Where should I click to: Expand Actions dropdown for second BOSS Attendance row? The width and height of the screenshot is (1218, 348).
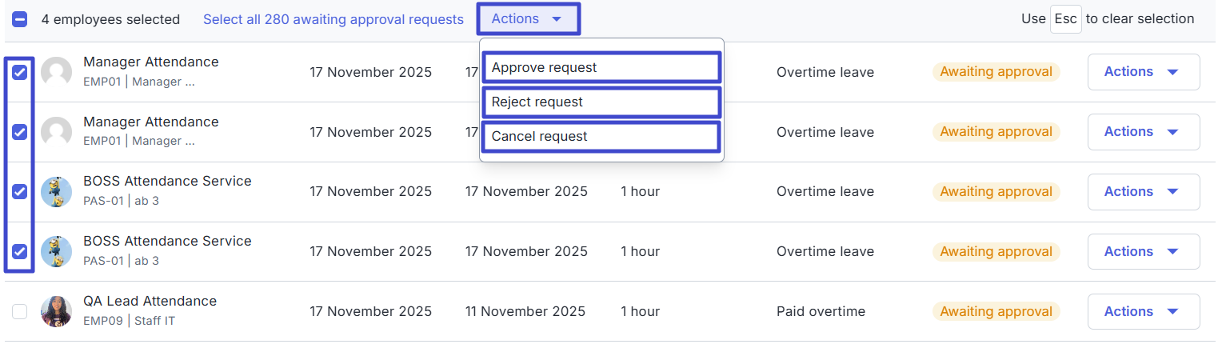1143,251
